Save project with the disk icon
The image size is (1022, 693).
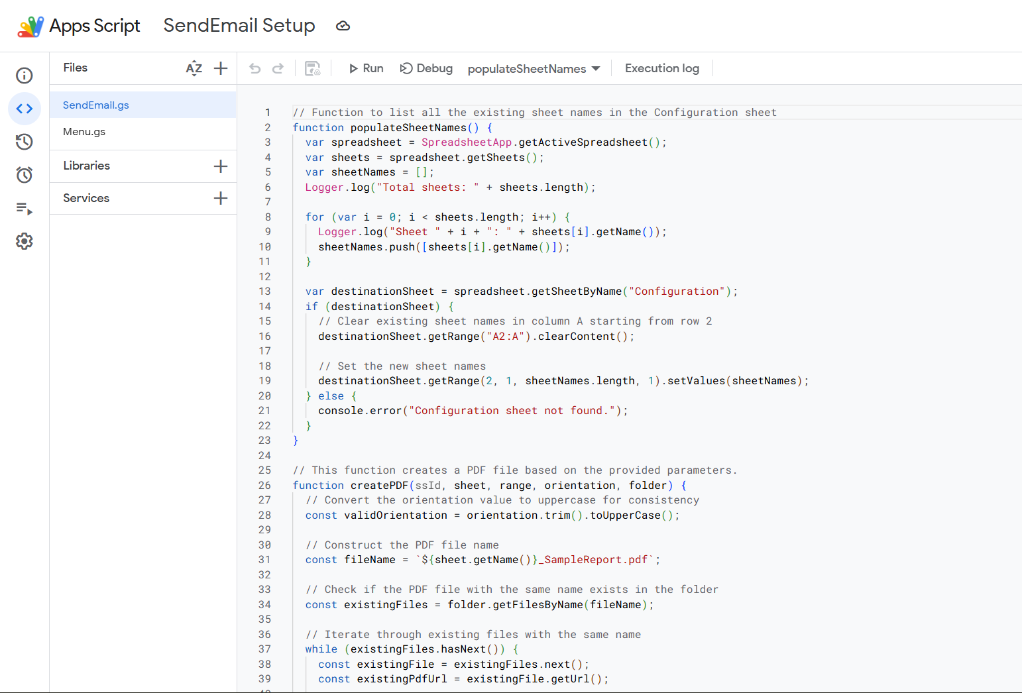(x=312, y=68)
